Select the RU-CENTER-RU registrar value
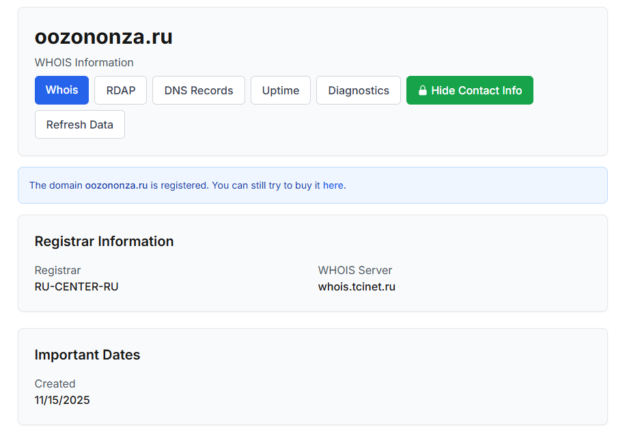Screen dimensions: 627x434 click(x=76, y=287)
